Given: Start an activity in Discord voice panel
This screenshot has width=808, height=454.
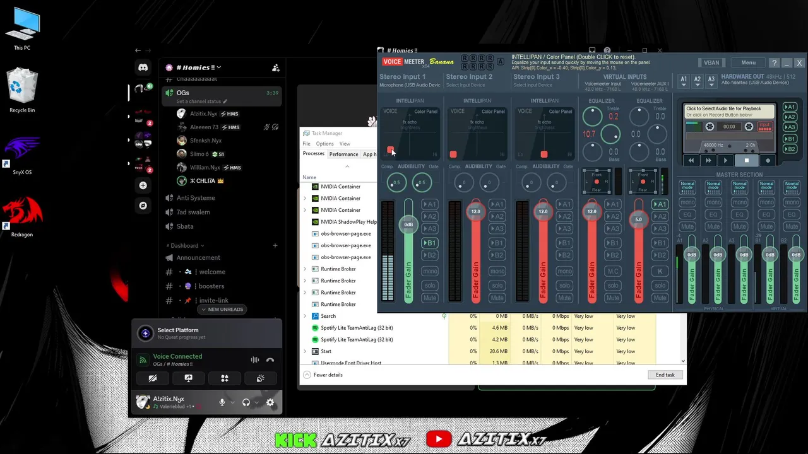Looking at the screenshot, I should (224, 378).
